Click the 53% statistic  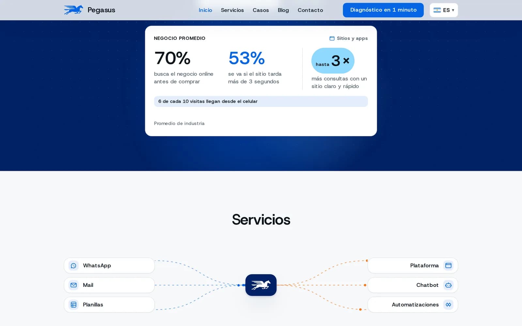(x=247, y=58)
